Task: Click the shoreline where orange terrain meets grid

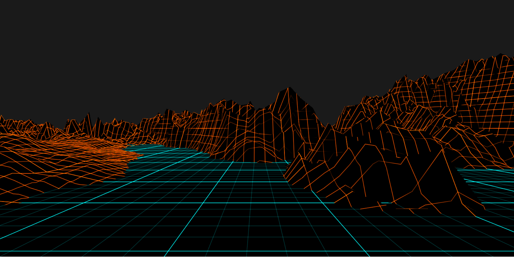Action: pyautogui.click(x=131, y=160)
